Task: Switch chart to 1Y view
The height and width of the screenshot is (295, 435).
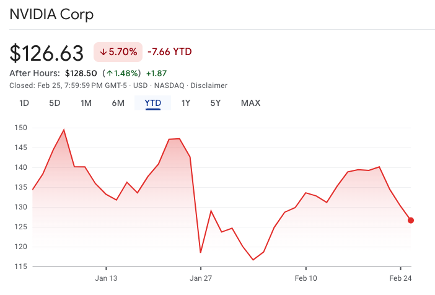Action: pyautogui.click(x=186, y=103)
